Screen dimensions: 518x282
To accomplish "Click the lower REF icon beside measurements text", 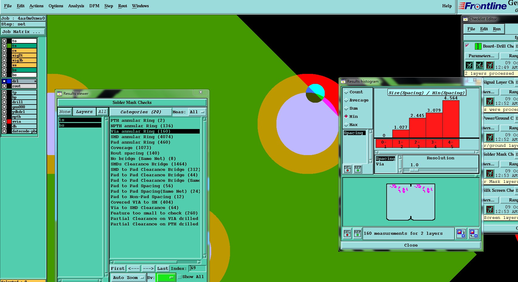I will pyautogui.click(x=357, y=234).
